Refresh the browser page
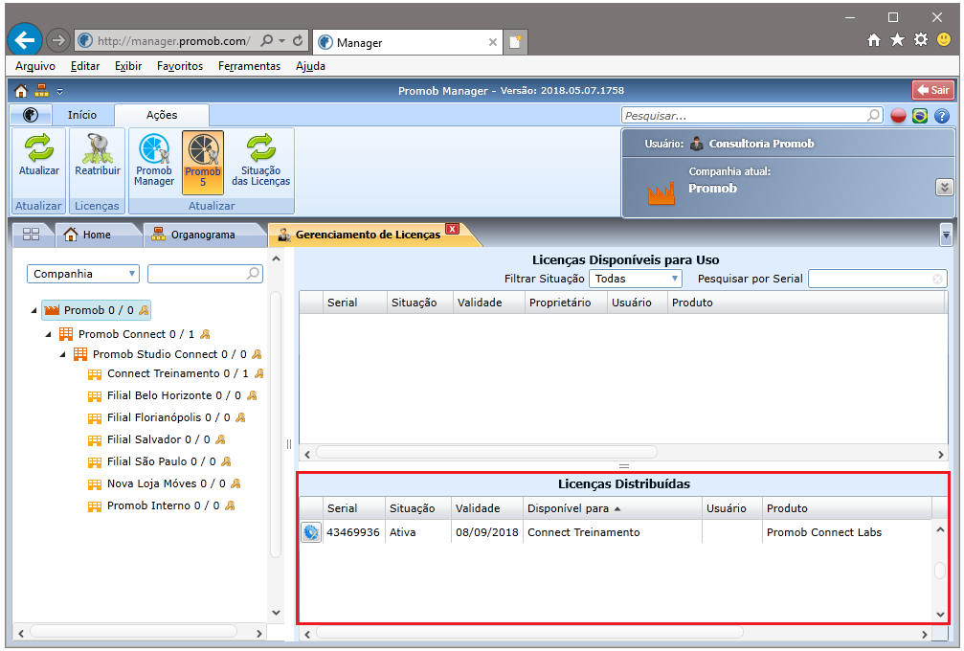964x651 pixels. click(x=298, y=40)
